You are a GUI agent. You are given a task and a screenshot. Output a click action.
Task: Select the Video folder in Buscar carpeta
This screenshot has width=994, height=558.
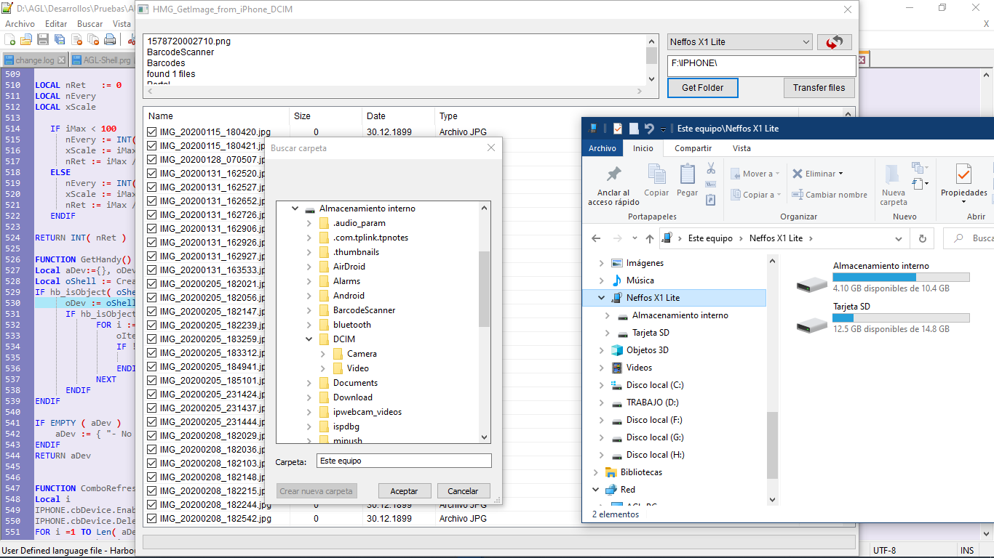pyautogui.click(x=351, y=368)
